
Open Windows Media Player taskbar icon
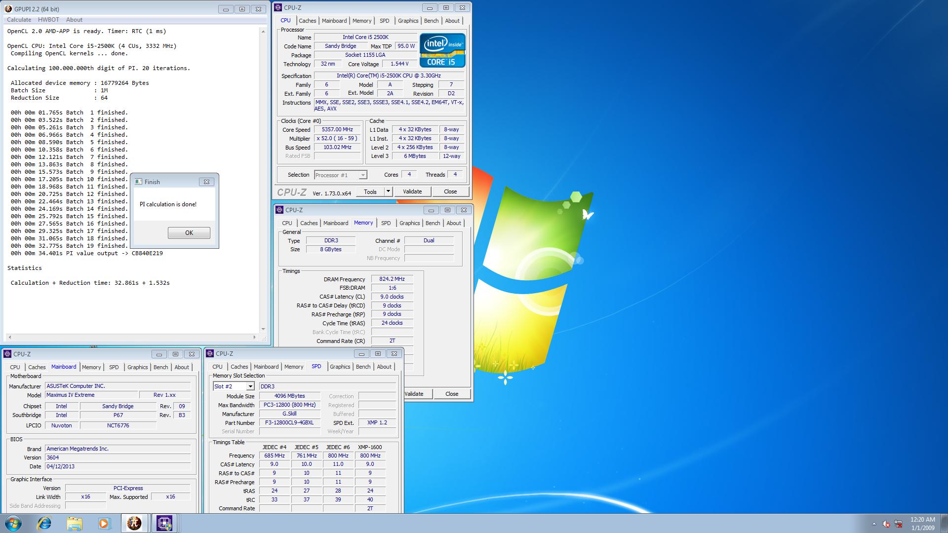pos(104,523)
